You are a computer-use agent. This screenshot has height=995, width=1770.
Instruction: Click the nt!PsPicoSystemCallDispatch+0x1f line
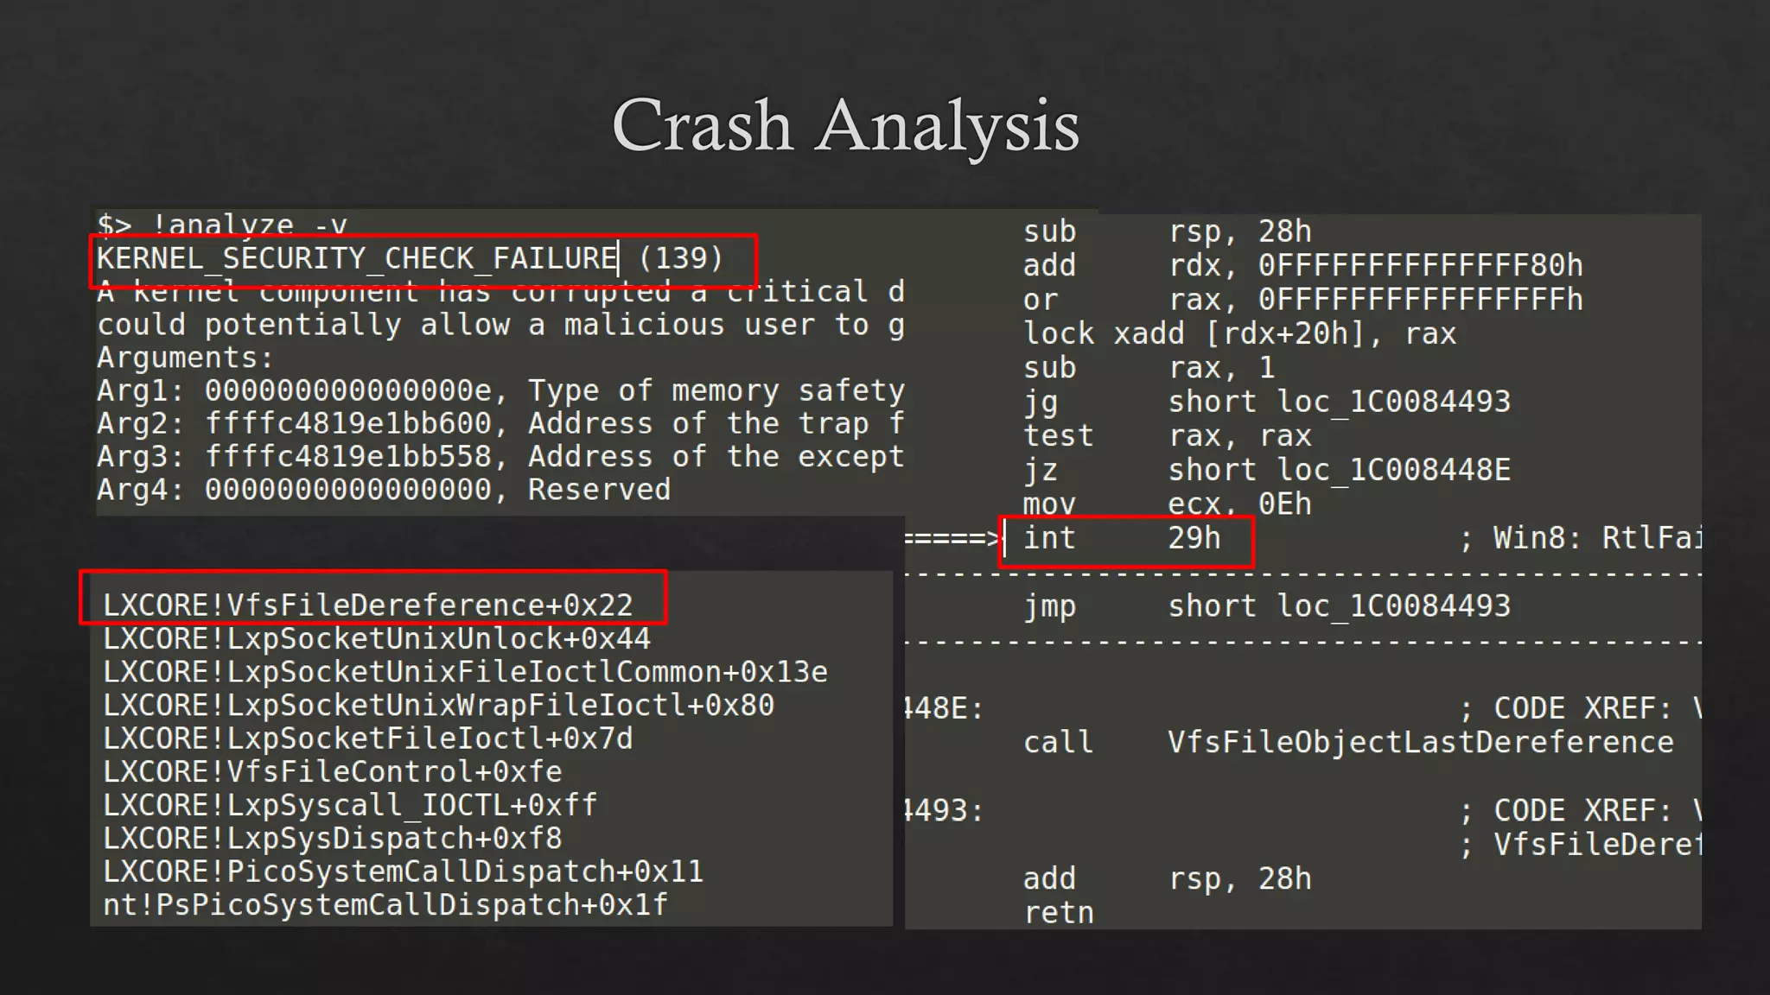[385, 905]
